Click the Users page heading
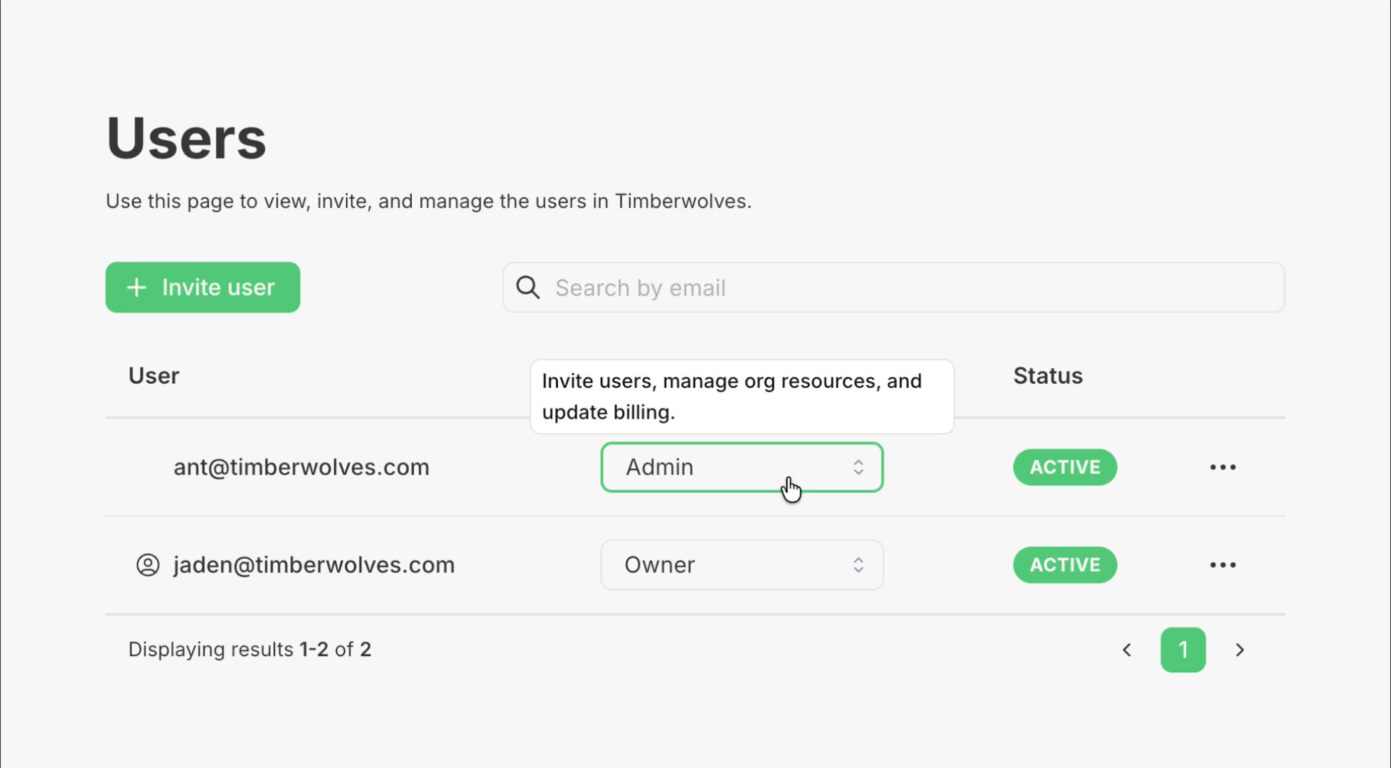This screenshot has height=768, width=1391. pos(186,138)
